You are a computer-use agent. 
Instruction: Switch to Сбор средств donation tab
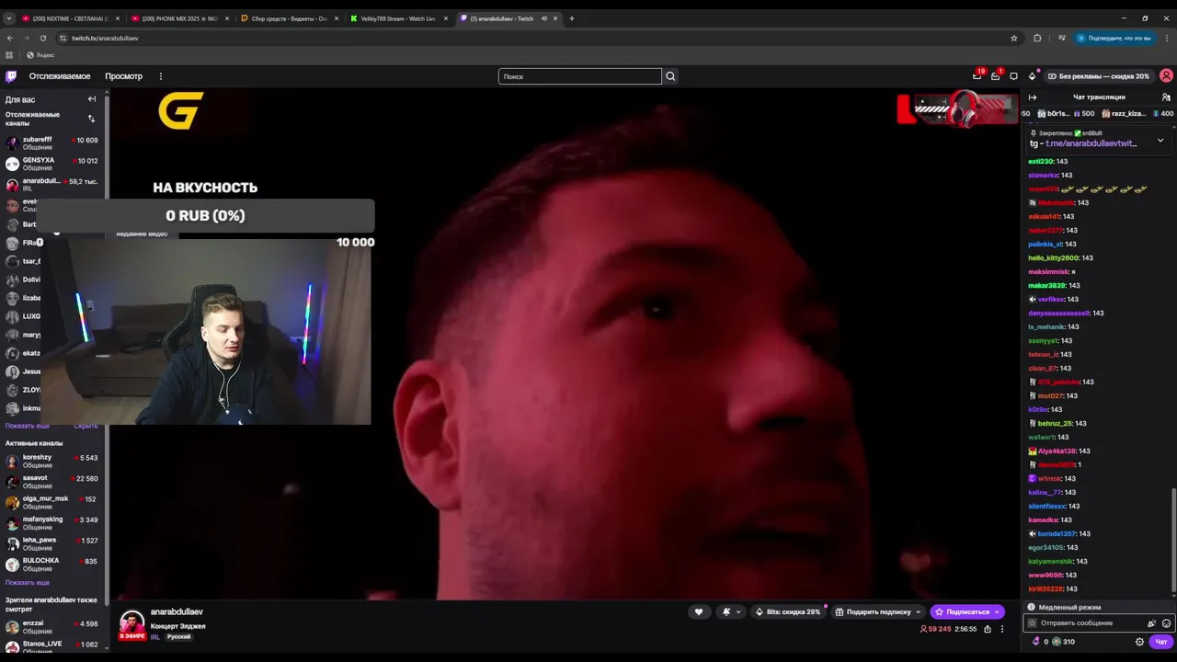coord(290,18)
